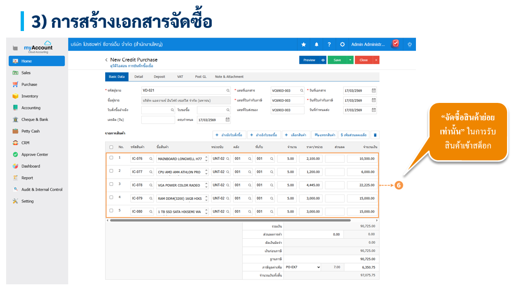Screen dimensions: 515x289
Task: Open the notifications bell icon
Action: (x=316, y=45)
